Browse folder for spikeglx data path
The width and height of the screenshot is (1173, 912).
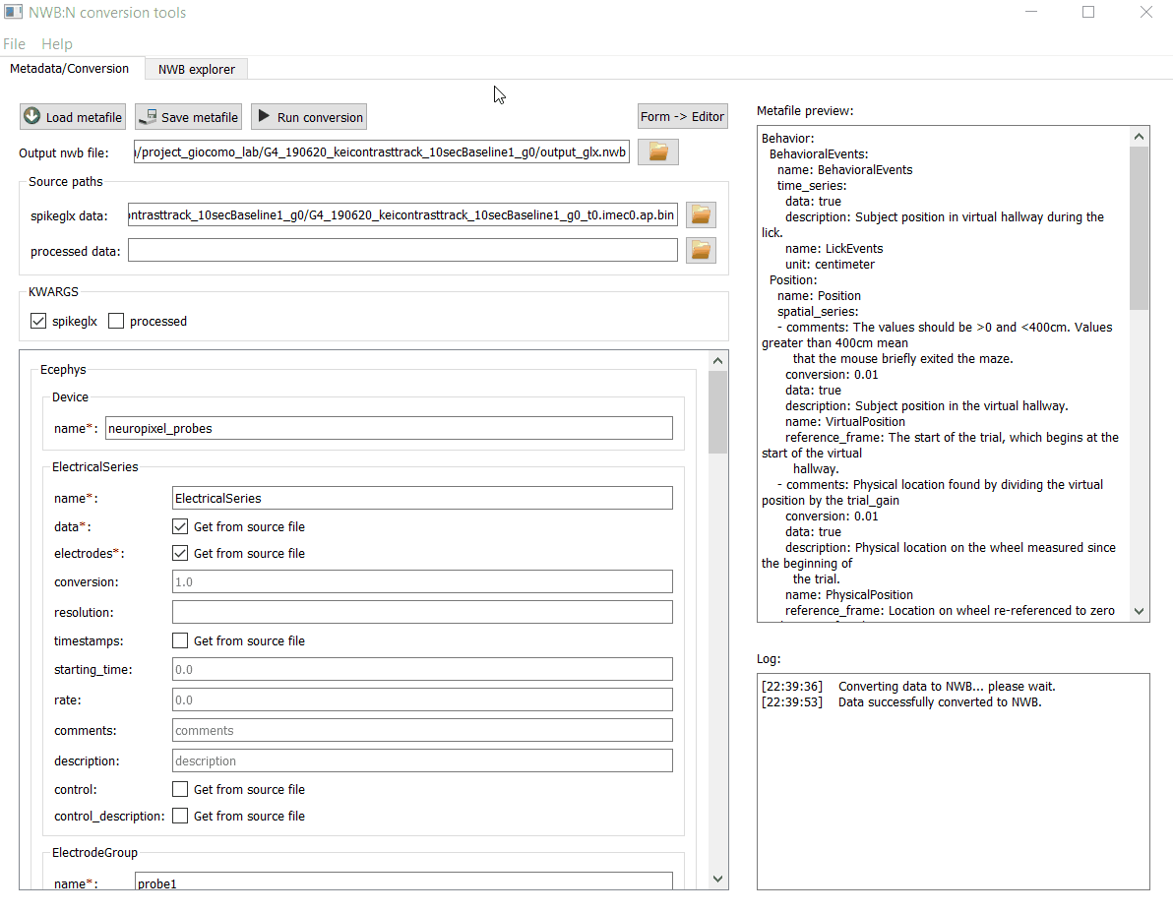(x=701, y=215)
